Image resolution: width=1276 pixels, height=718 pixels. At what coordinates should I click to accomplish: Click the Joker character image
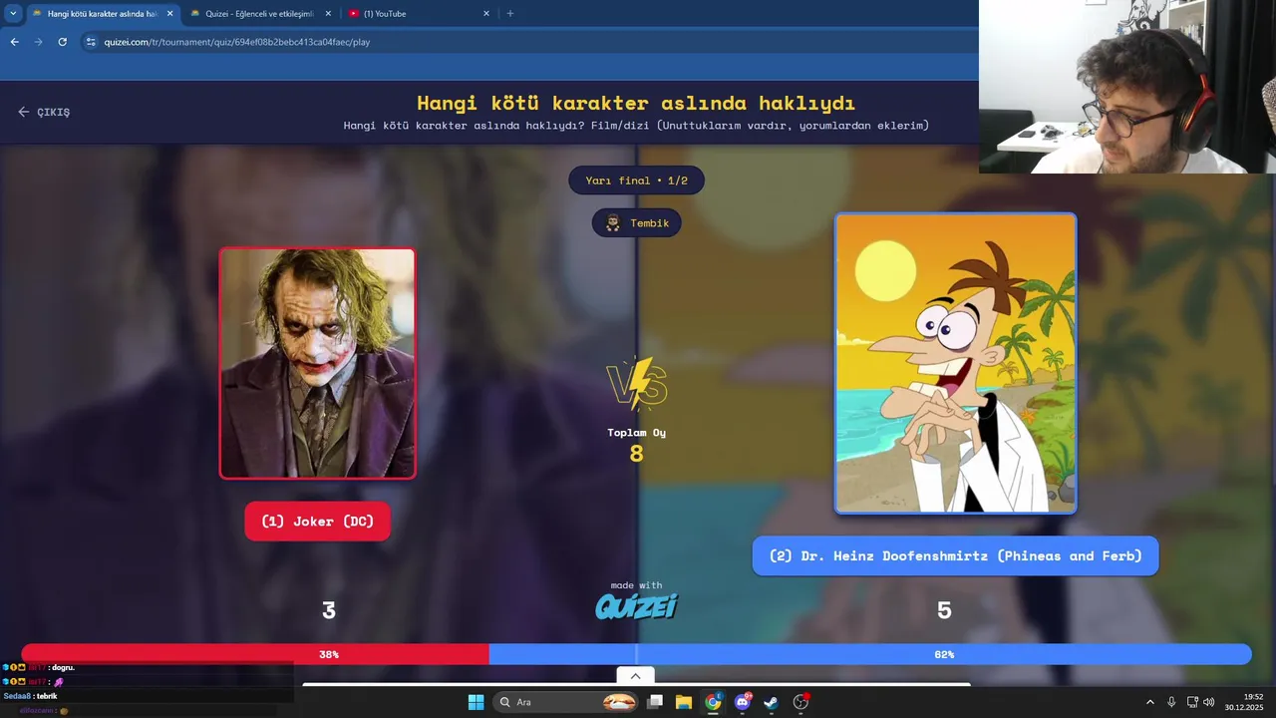tap(317, 363)
